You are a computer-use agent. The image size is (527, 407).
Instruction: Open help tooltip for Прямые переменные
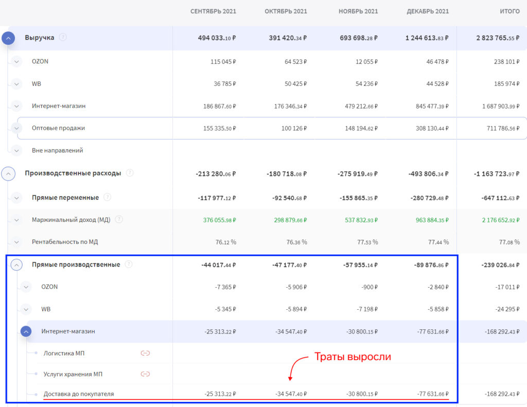tap(108, 197)
